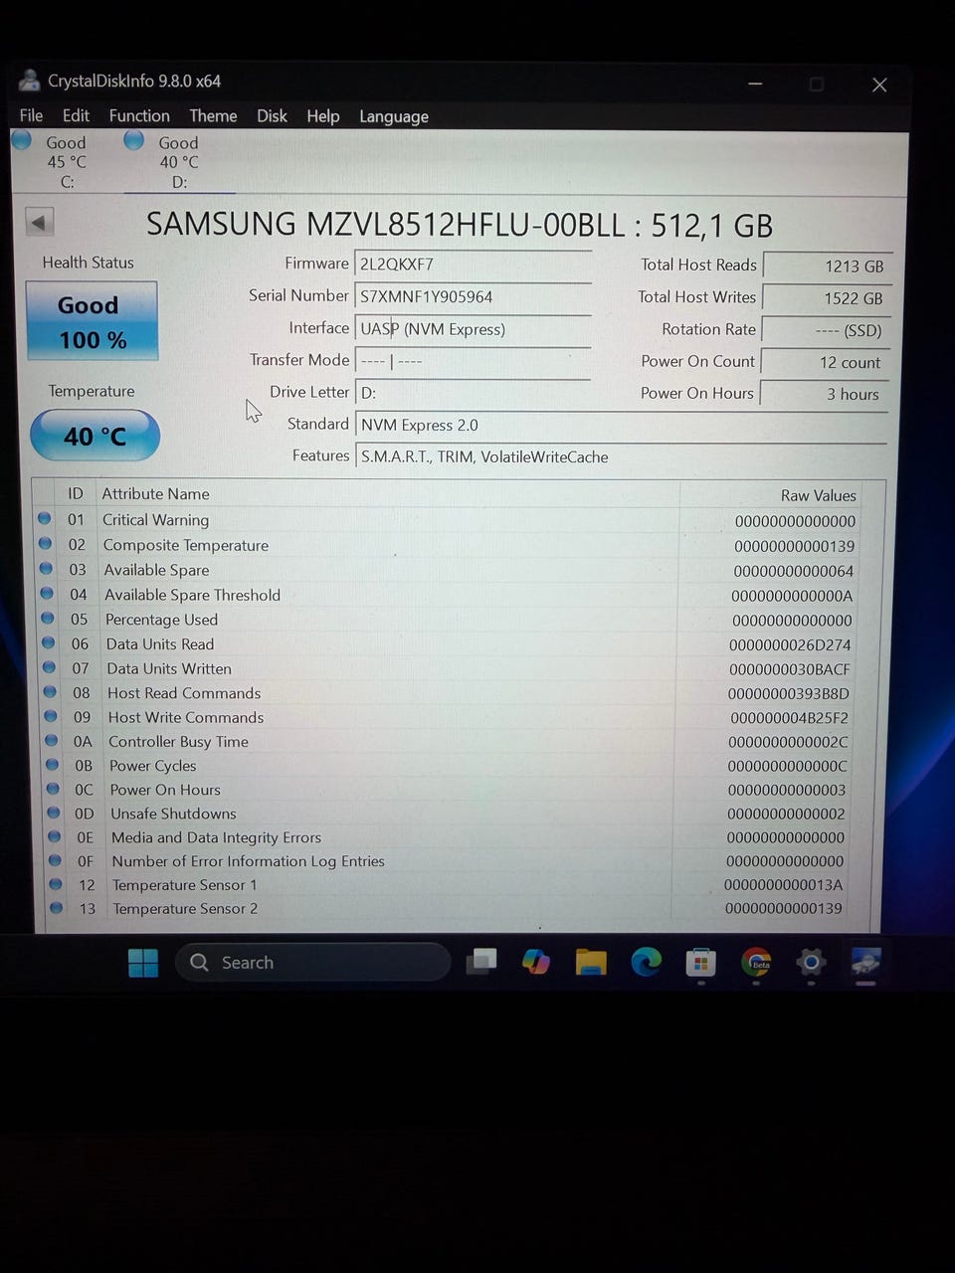
Task: Click the Health Status label
Action: click(88, 263)
